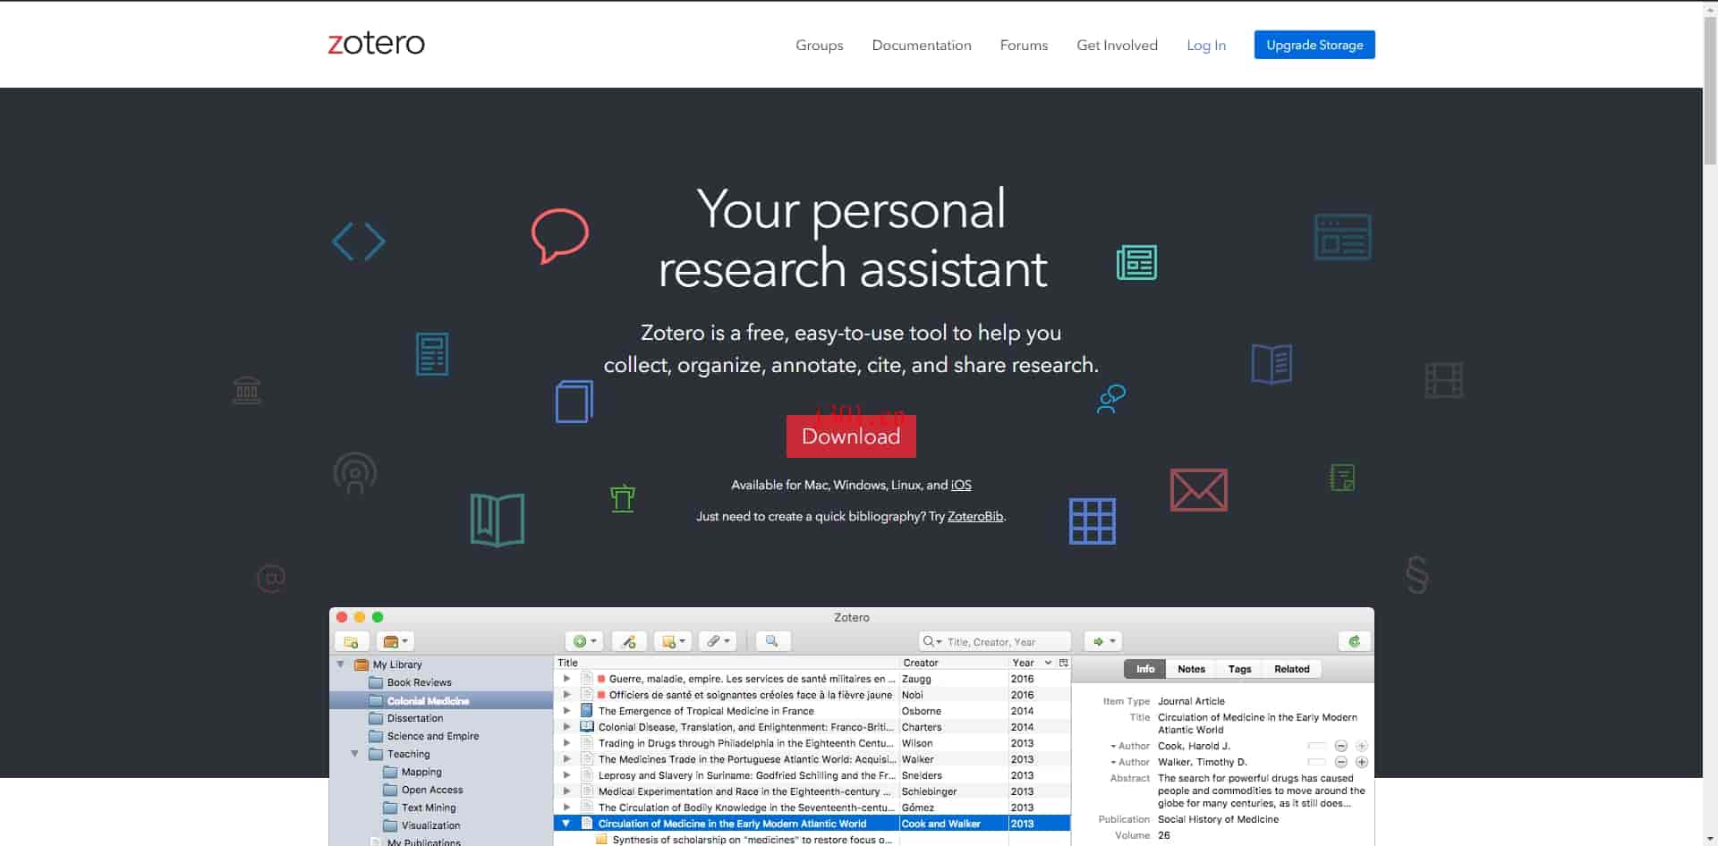The image size is (1718, 846).
Task: Sync library with the green circular arrow
Action: [x=1355, y=641]
